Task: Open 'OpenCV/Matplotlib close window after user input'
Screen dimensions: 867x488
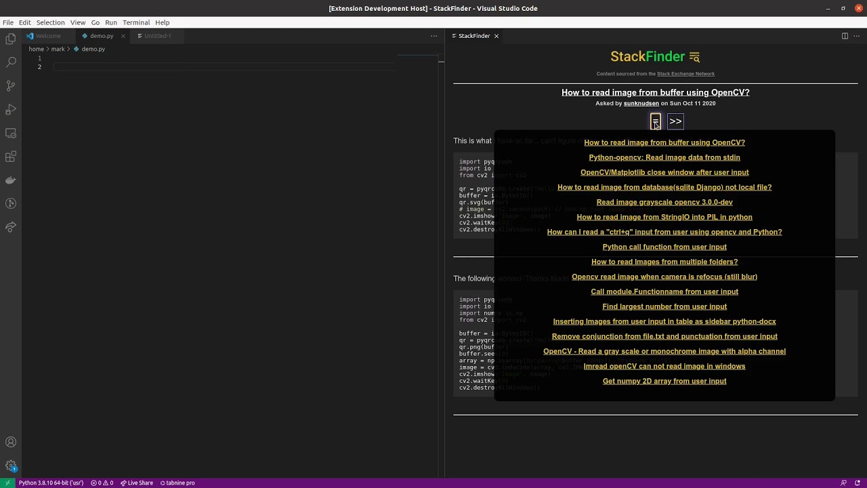Action: coord(664,172)
